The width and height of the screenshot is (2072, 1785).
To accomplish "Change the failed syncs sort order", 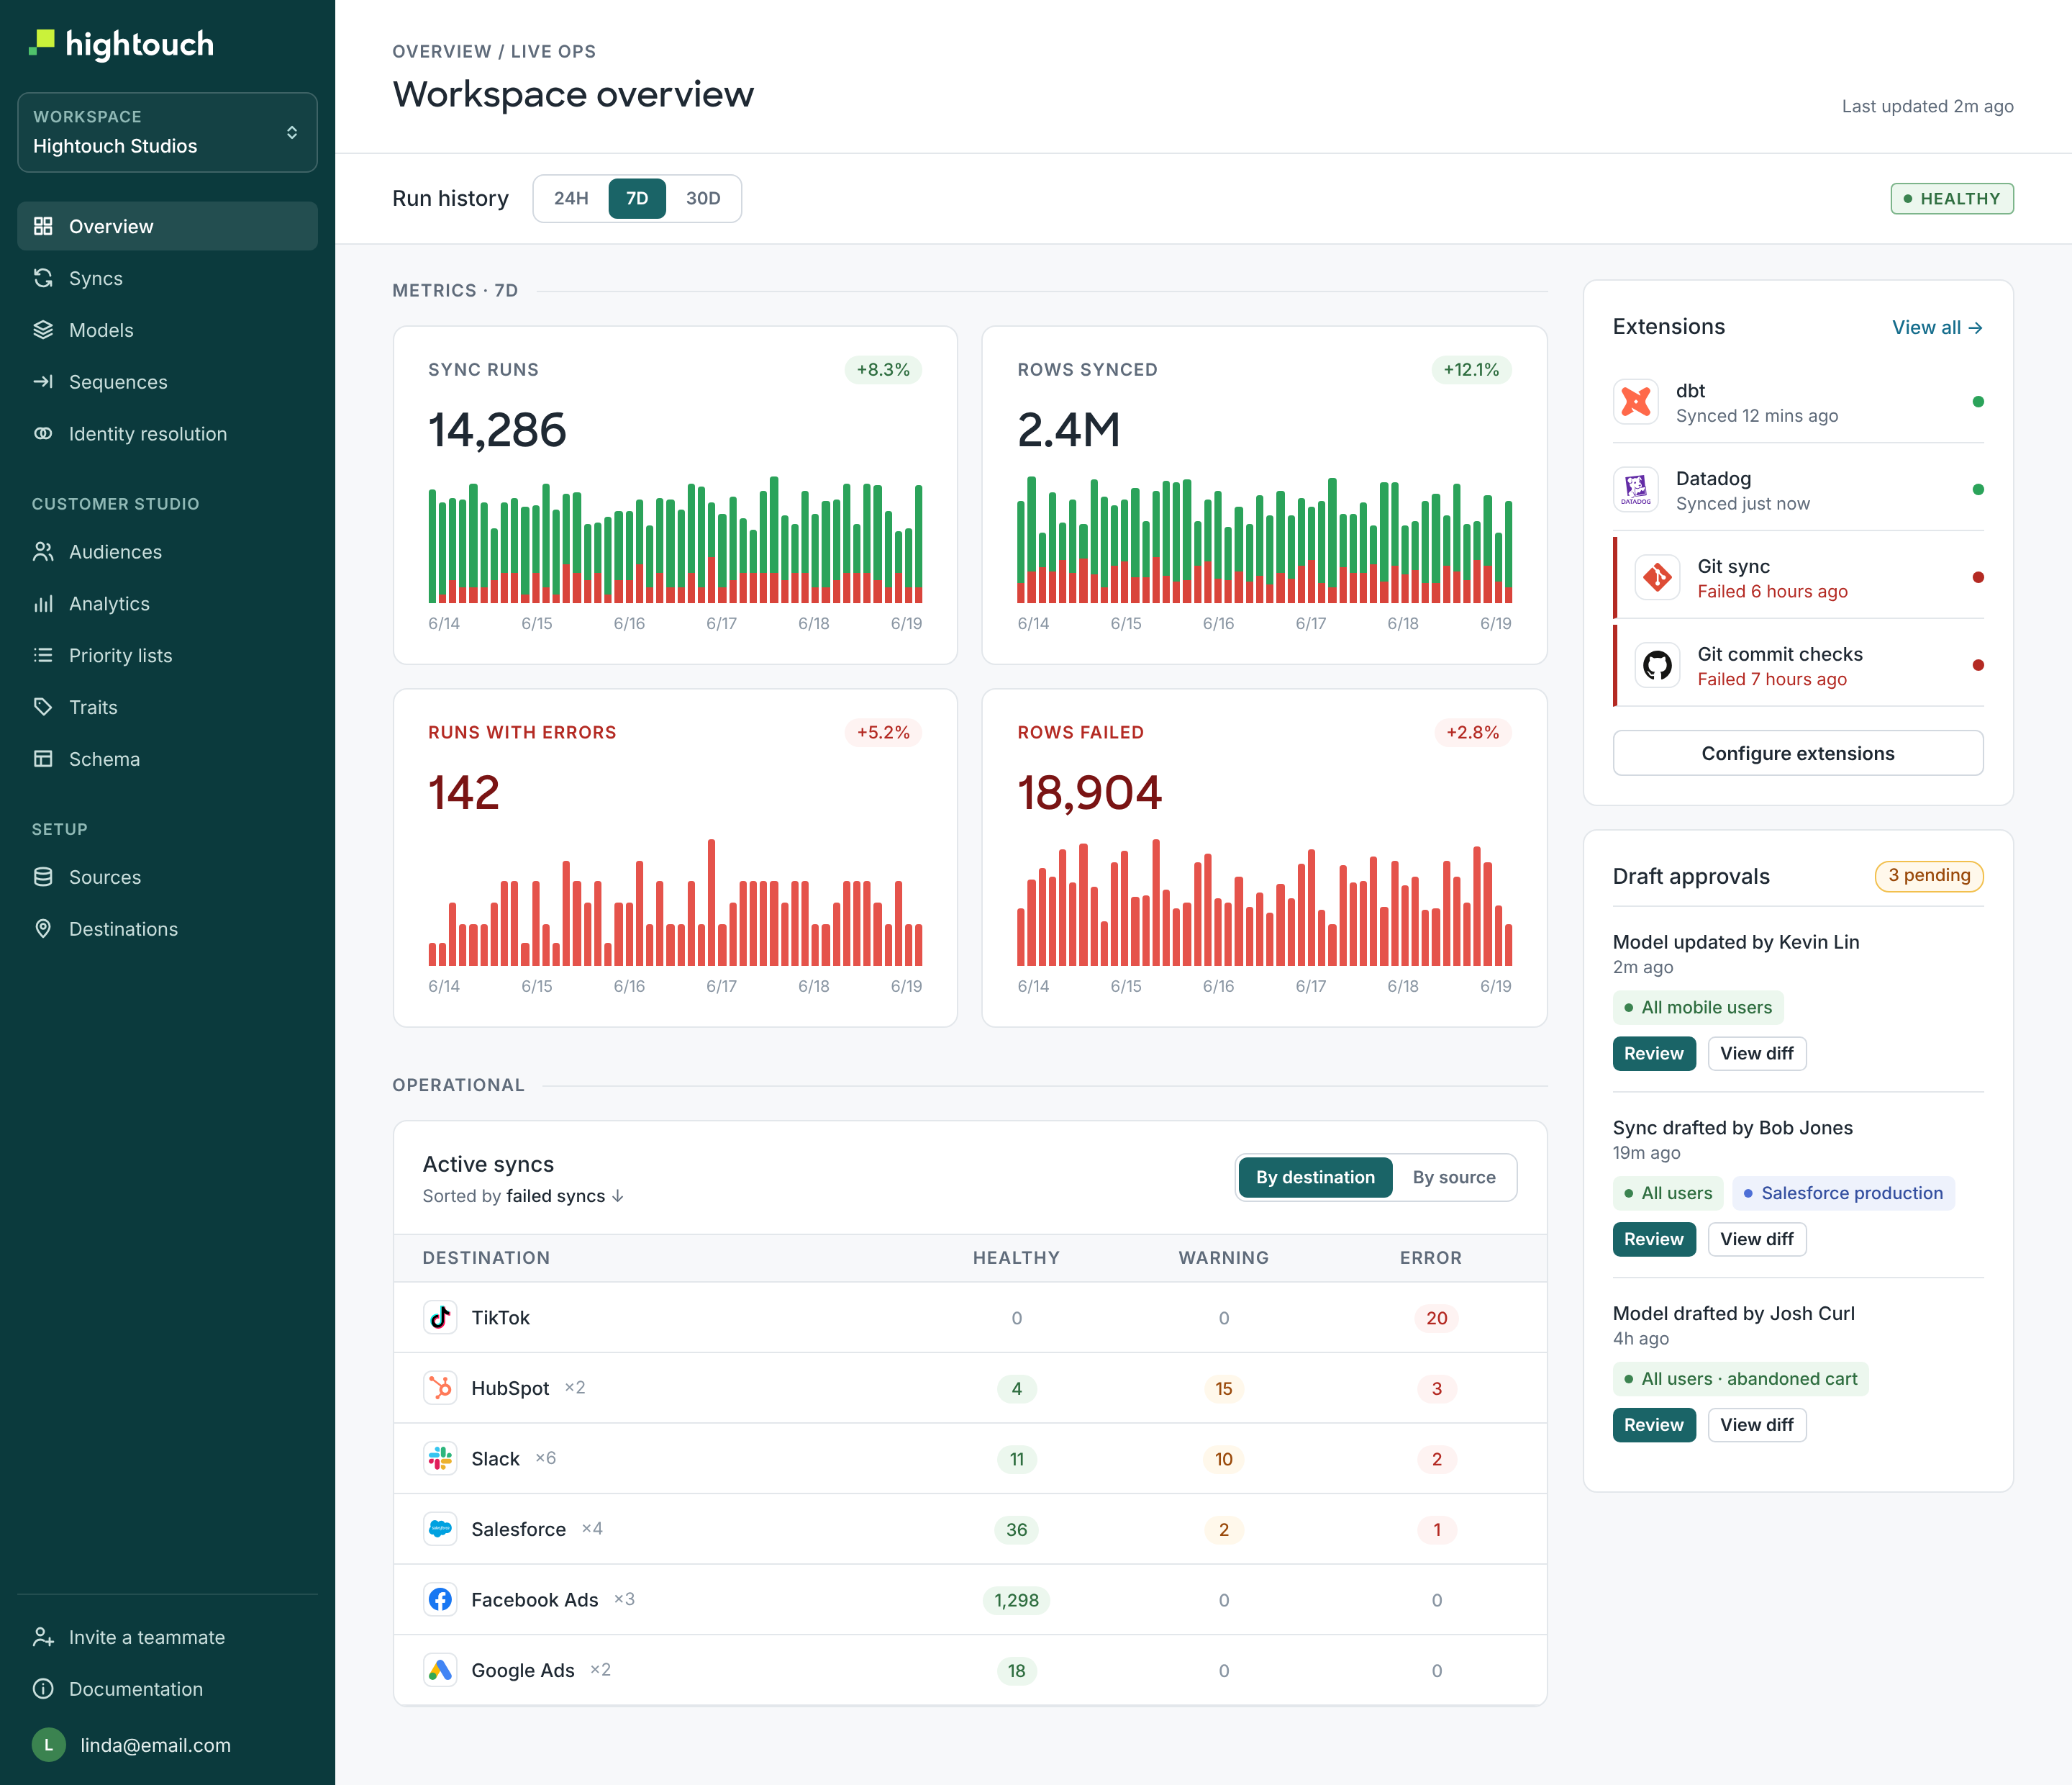I will (565, 1196).
